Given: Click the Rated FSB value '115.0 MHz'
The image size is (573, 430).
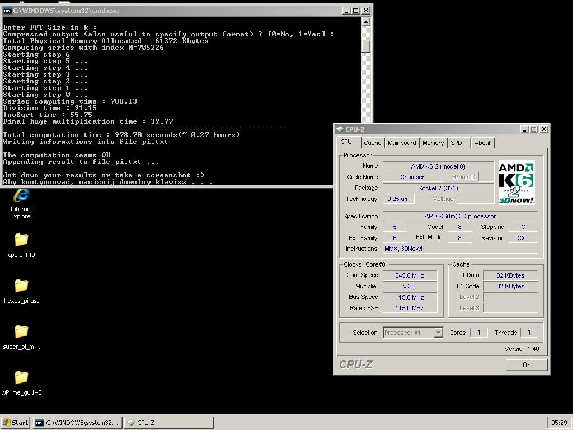Looking at the screenshot, I should coord(410,308).
